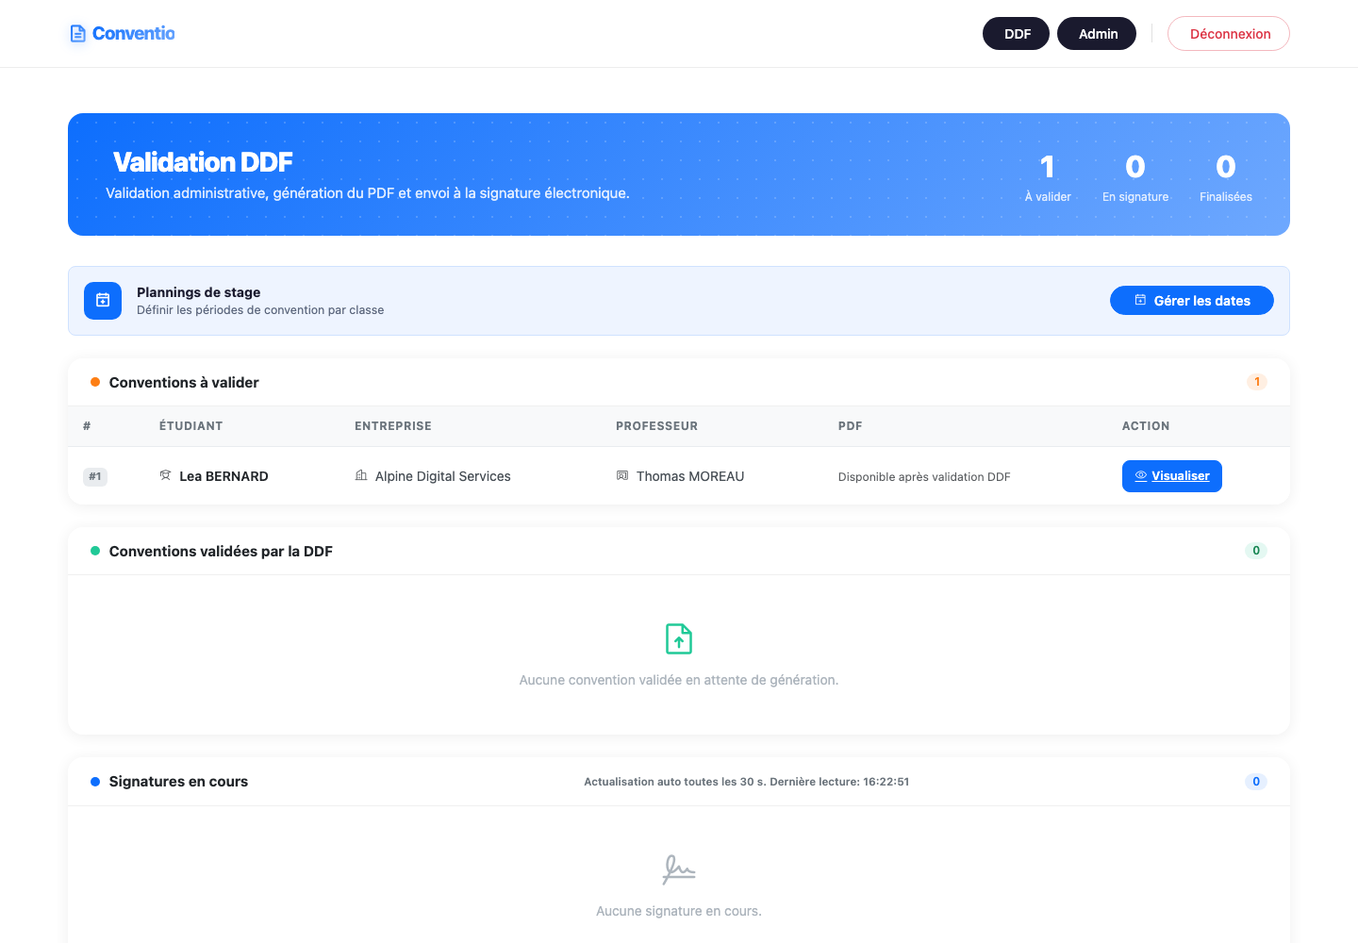This screenshot has width=1358, height=943.
Task: Click the À valider counter showing 1
Action: click(1048, 177)
